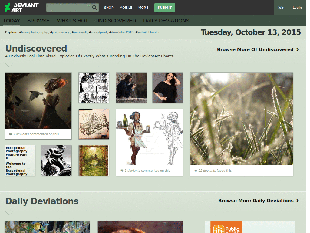Click star icon beside 22 deviants

pos(196,171)
